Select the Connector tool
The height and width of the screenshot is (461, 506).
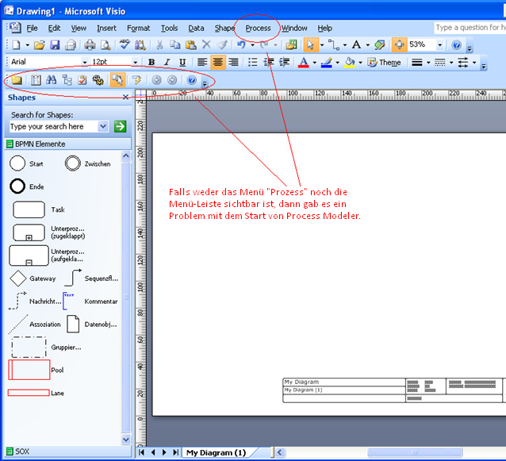(334, 44)
